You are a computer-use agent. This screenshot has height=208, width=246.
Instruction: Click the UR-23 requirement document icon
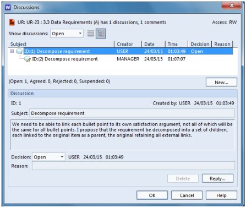click(x=12, y=23)
